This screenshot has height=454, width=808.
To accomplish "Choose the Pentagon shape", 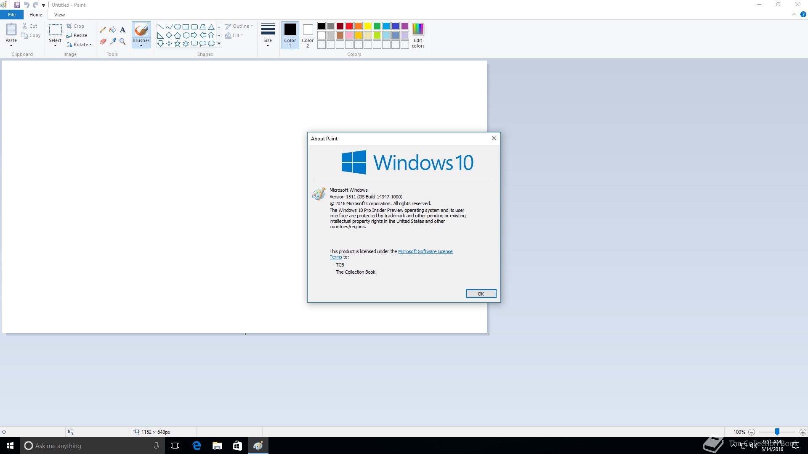I will 177,35.
